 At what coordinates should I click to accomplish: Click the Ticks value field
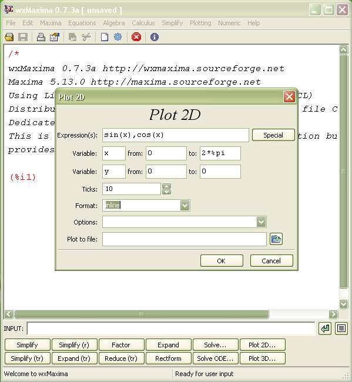tap(132, 189)
